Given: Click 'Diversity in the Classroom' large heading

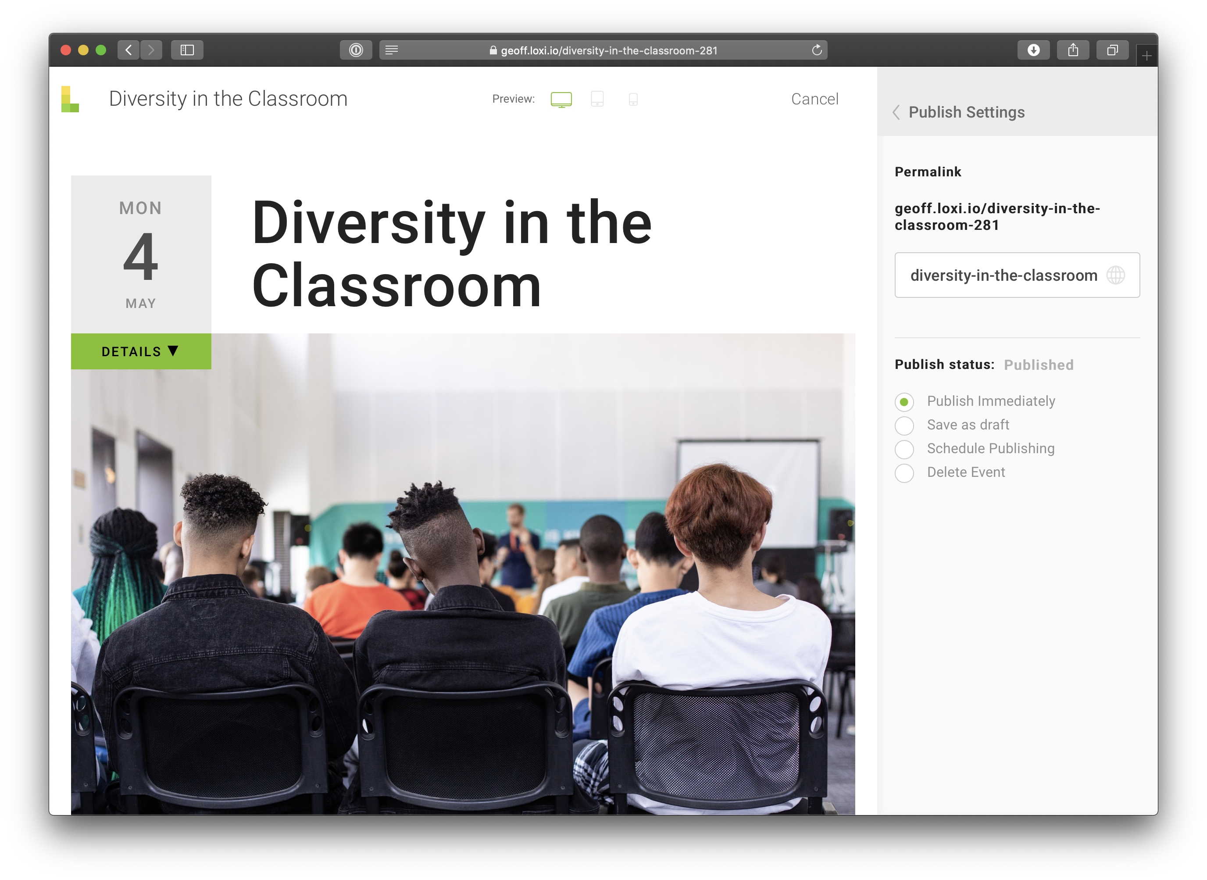Looking at the screenshot, I should tap(451, 254).
